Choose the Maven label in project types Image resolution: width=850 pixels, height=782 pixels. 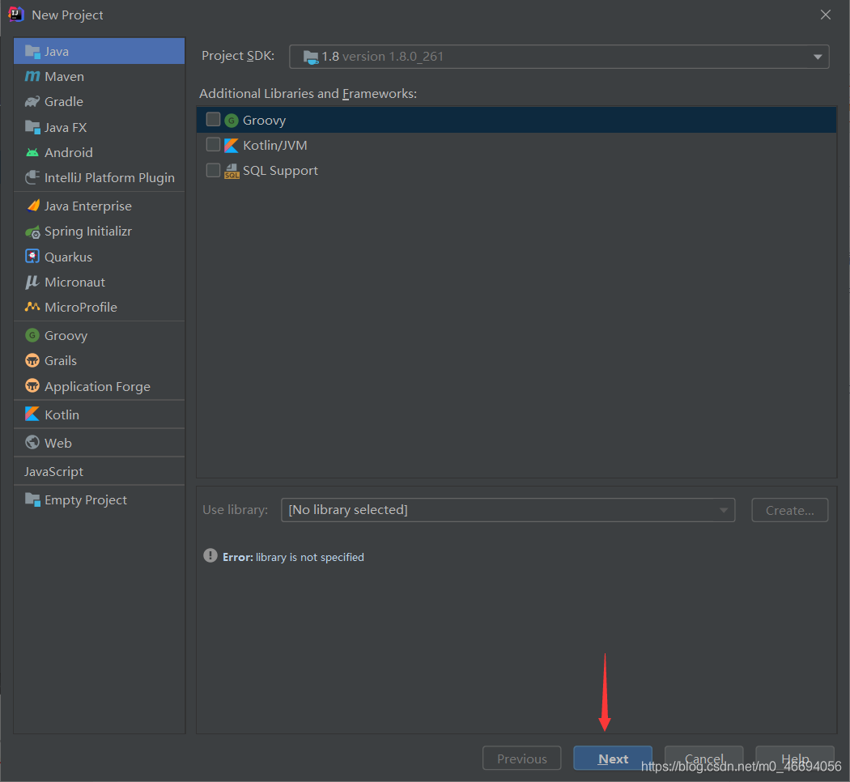(x=65, y=76)
